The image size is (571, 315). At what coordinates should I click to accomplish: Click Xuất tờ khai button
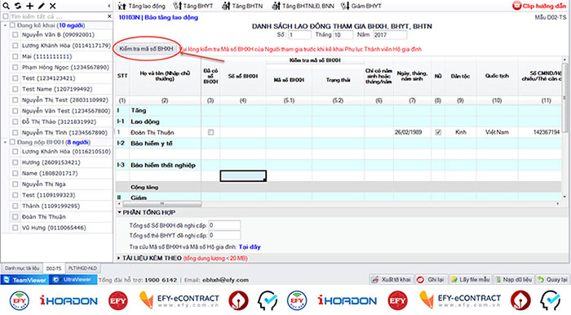coord(391,280)
